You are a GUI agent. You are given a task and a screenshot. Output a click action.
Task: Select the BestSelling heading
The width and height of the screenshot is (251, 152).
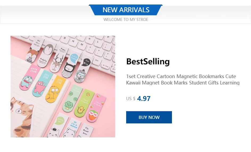pyautogui.click(x=148, y=61)
